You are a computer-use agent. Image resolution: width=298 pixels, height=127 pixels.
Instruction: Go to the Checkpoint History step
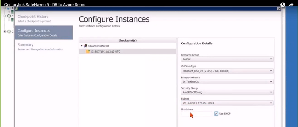pos(44,18)
